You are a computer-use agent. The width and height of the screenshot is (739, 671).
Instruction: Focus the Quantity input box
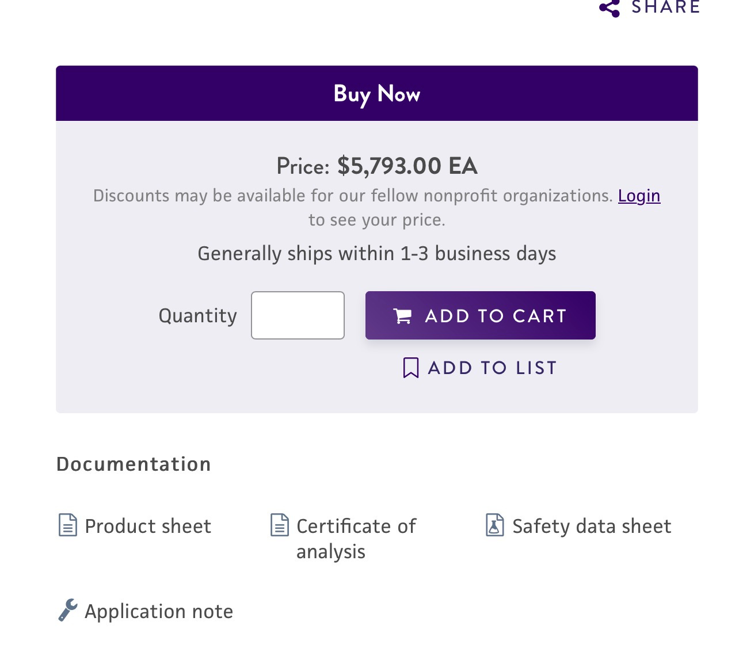tap(298, 315)
